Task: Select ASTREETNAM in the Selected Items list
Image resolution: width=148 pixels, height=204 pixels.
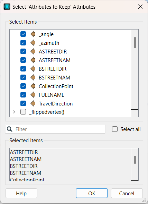Action: tap(26, 159)
